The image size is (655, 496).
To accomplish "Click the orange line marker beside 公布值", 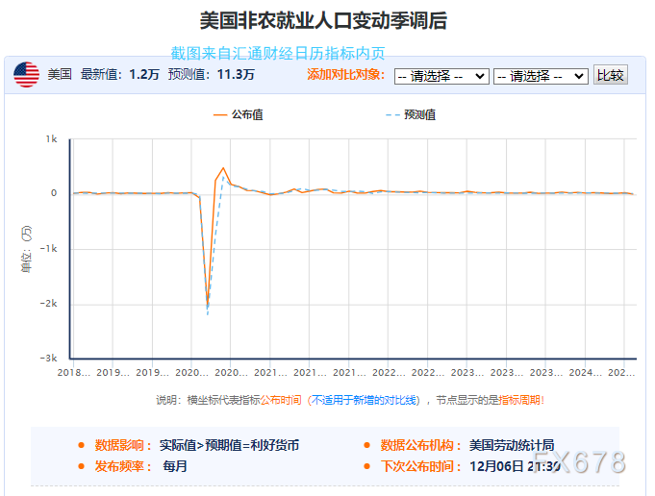I will [x=219, y=114].
